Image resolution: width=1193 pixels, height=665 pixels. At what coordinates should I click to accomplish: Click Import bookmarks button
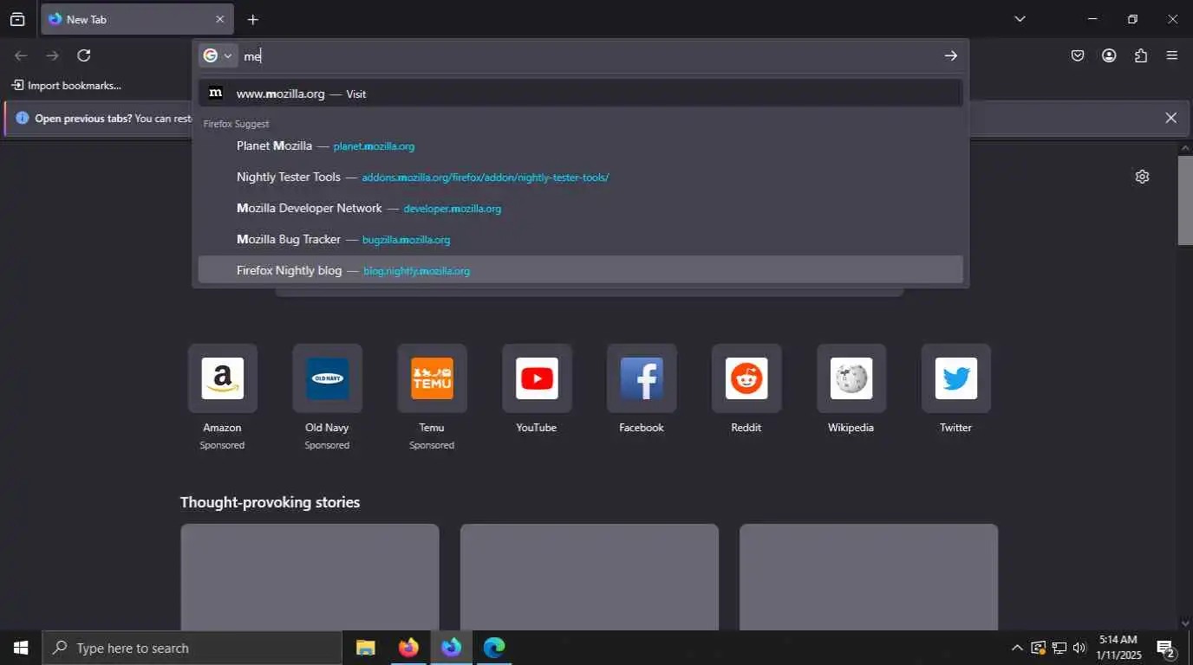(x=66, y=86)
